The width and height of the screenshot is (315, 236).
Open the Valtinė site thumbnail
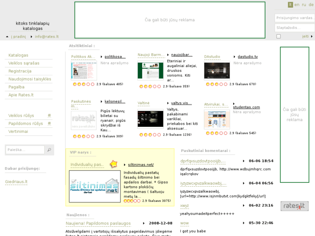click(150, 119)
